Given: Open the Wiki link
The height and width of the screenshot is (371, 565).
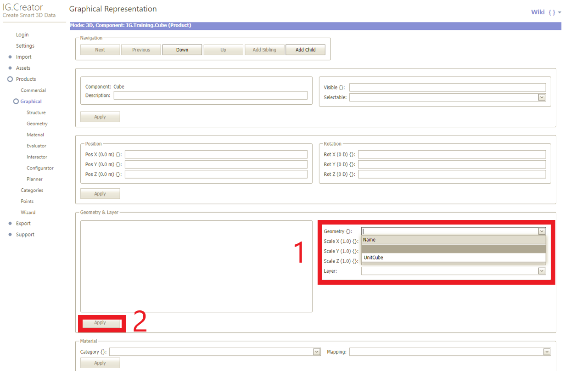Looking at the screenshot, I should tap(537, 12).
